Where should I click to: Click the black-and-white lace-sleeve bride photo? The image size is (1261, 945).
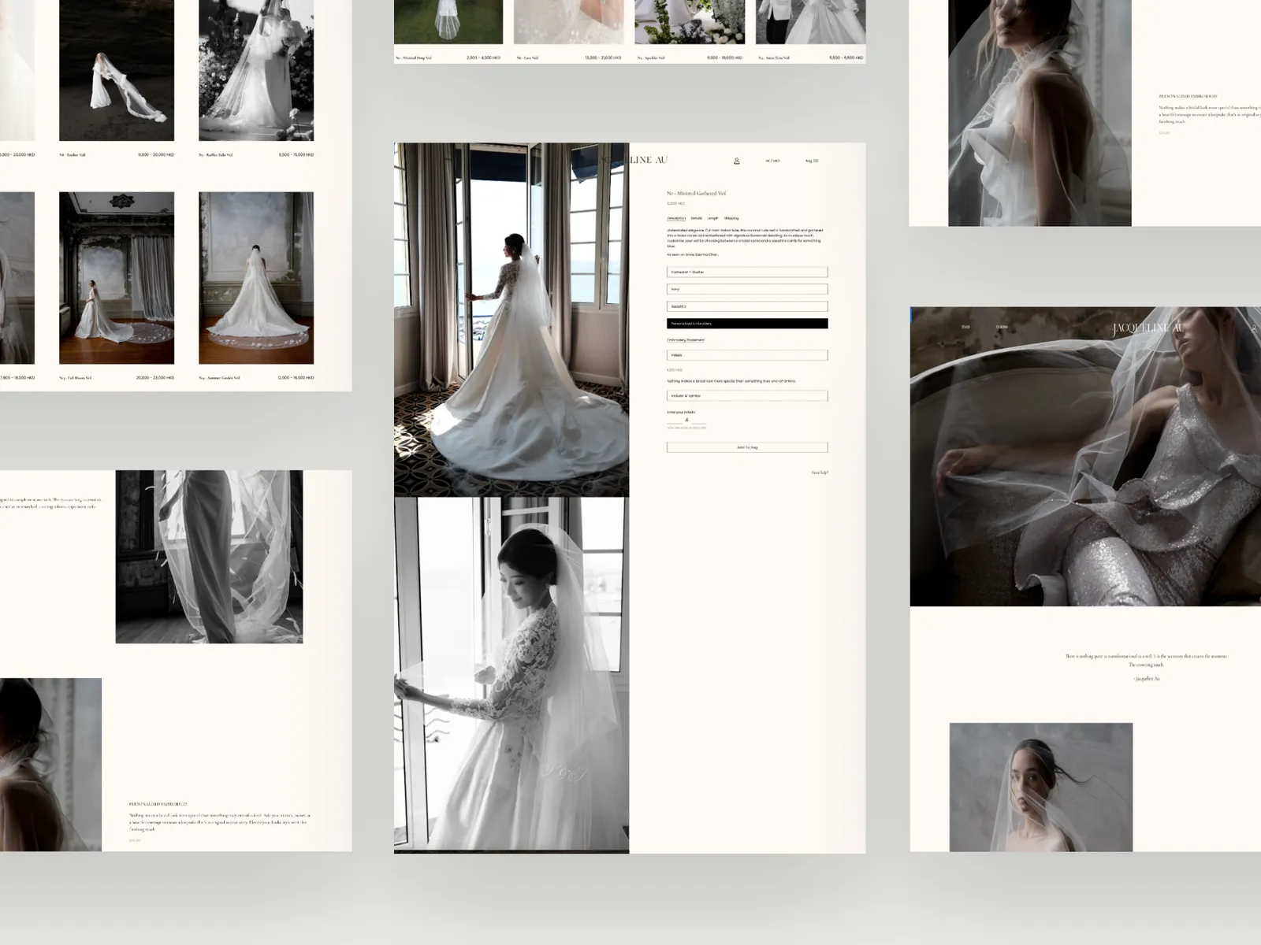pos(511,675)
